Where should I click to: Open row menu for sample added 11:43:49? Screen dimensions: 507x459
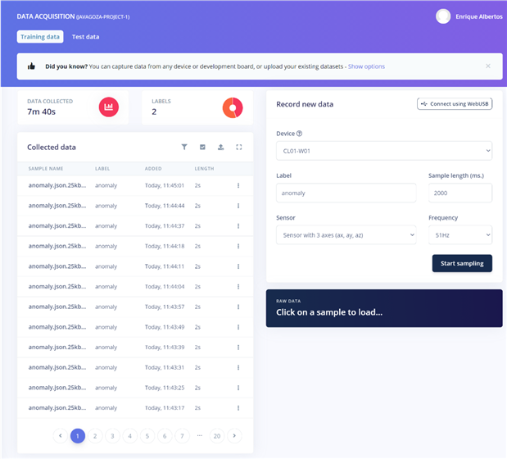(x=238, y=327)
